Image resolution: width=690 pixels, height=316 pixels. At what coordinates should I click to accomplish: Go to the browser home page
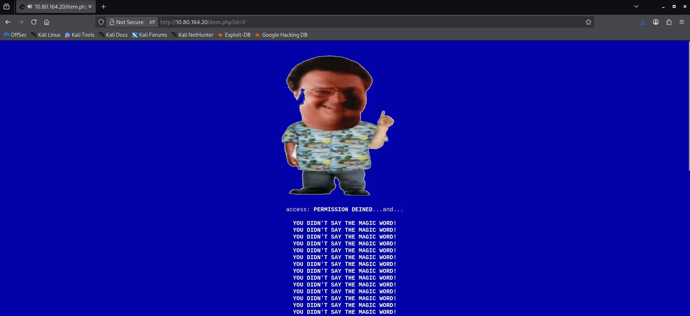(46, 22)
